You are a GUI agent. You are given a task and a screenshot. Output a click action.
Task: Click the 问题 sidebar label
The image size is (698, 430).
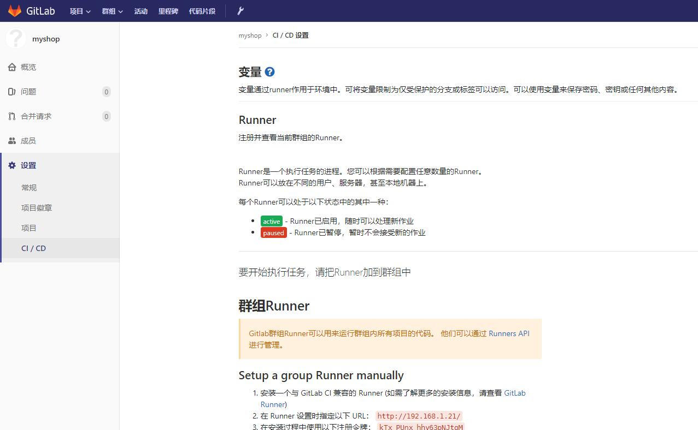coord(28,92)
